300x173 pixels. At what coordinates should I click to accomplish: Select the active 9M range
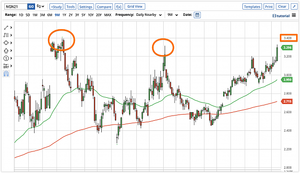point(57,15)
